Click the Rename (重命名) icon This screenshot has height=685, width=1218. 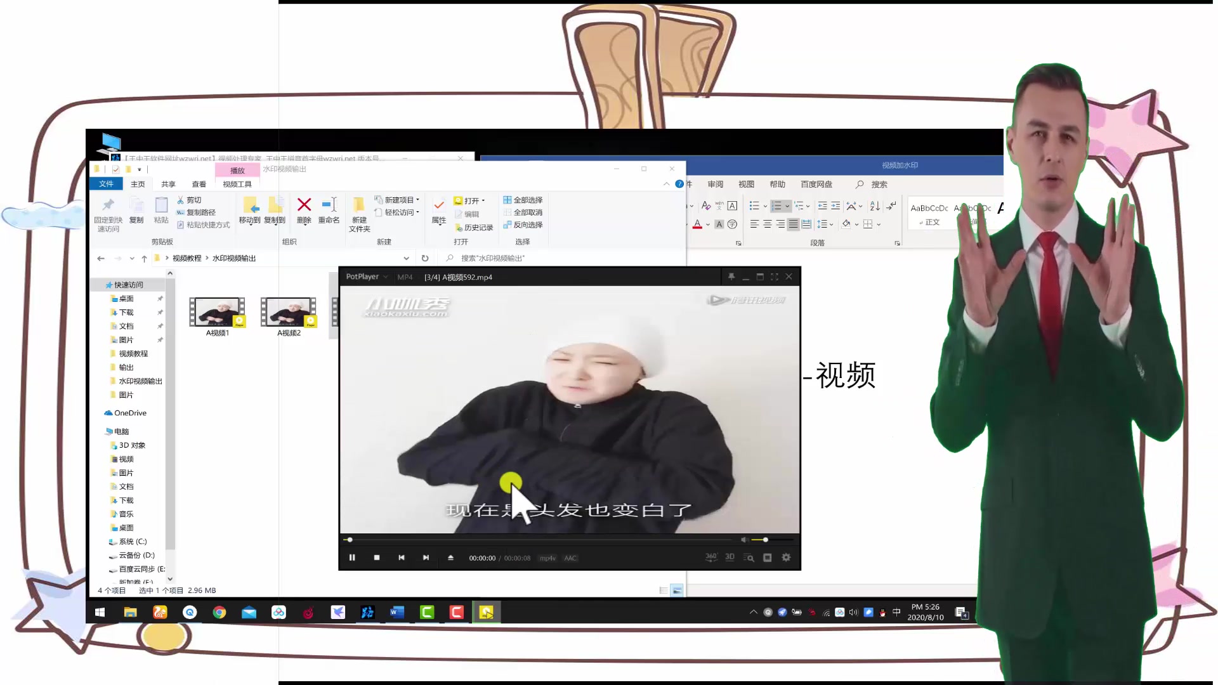coord(329,211)
